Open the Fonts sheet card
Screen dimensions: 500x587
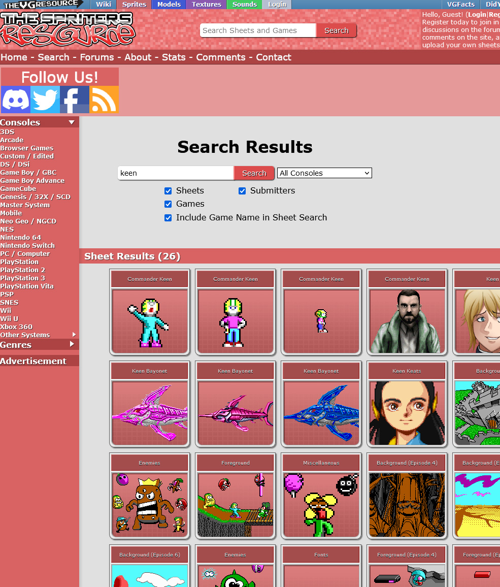tap(321, 566)
